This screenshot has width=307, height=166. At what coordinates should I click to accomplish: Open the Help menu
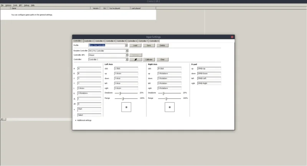[33, 5]
